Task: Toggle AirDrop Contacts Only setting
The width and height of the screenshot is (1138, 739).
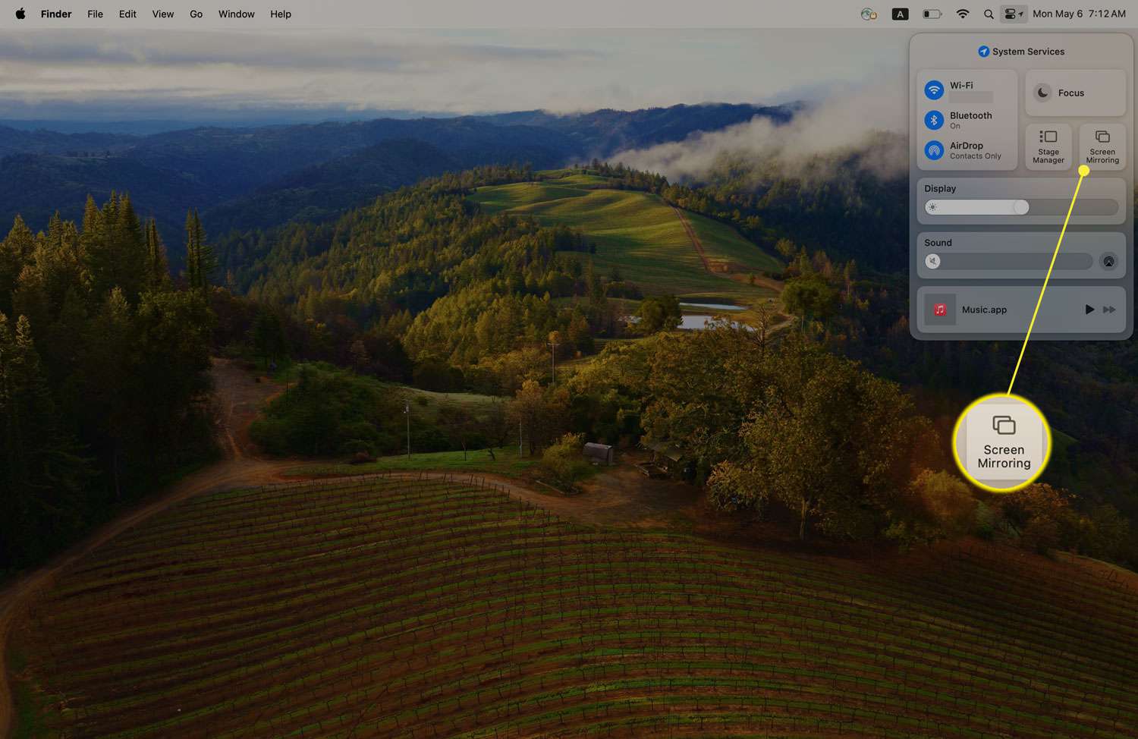Action: (934, 150)
